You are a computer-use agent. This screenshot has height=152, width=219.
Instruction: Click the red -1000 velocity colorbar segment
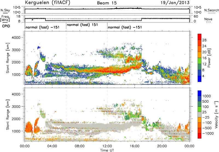[200, 136]
